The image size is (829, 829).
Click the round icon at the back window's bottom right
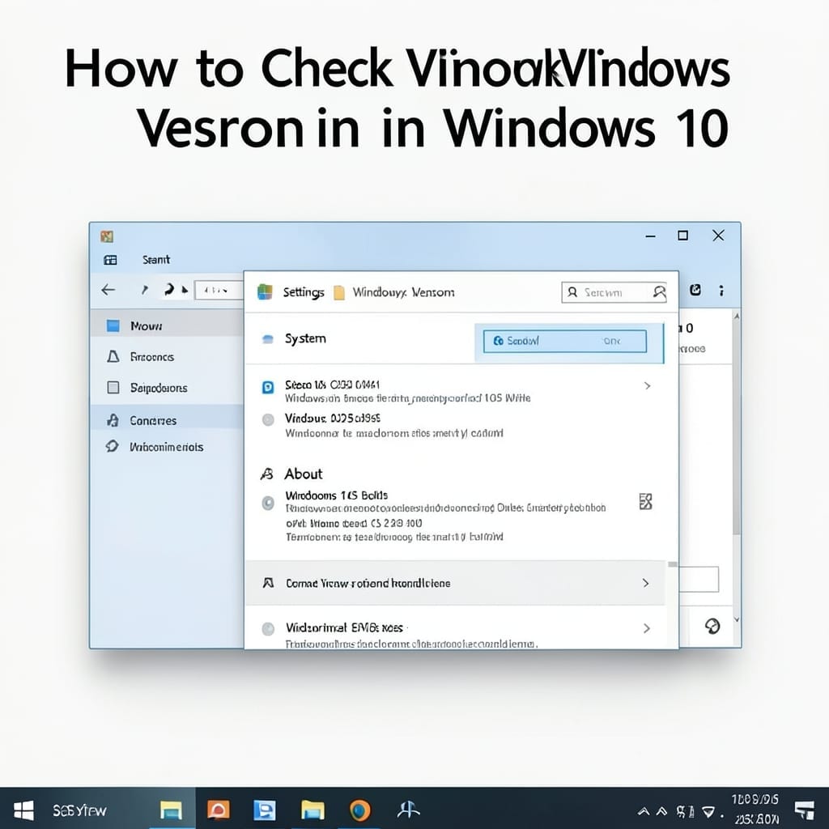coord(712,626)
